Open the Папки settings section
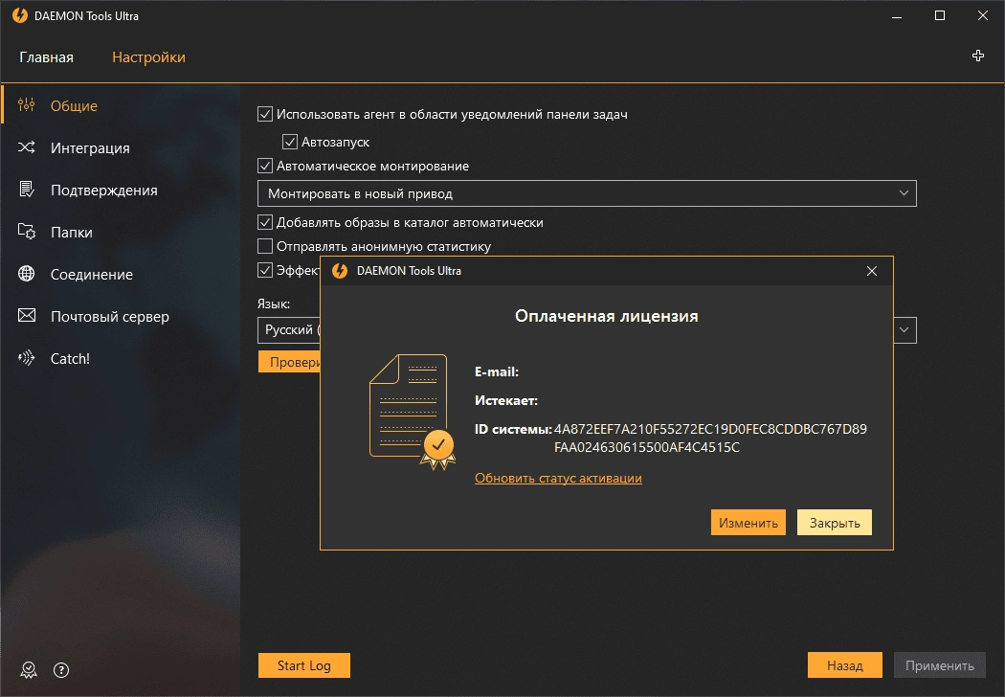 point(121,232)
